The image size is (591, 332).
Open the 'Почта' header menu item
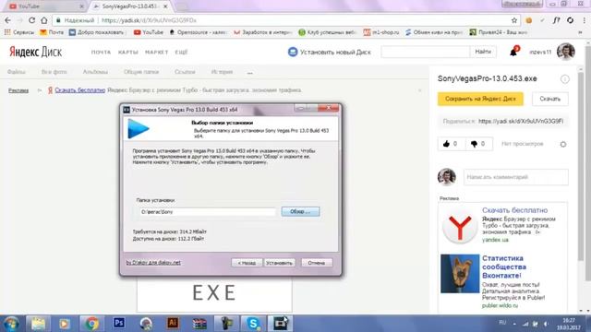[x=101, y=52]
